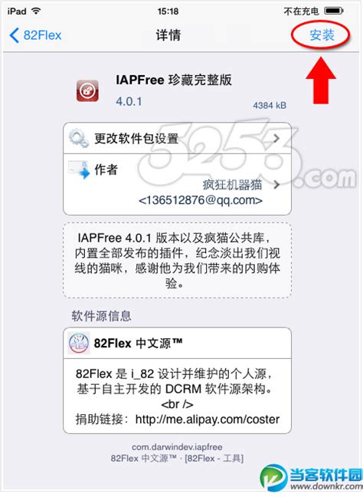Tap the 4.0.1 version number
363x497 pixels.
(x=129, y=101)
